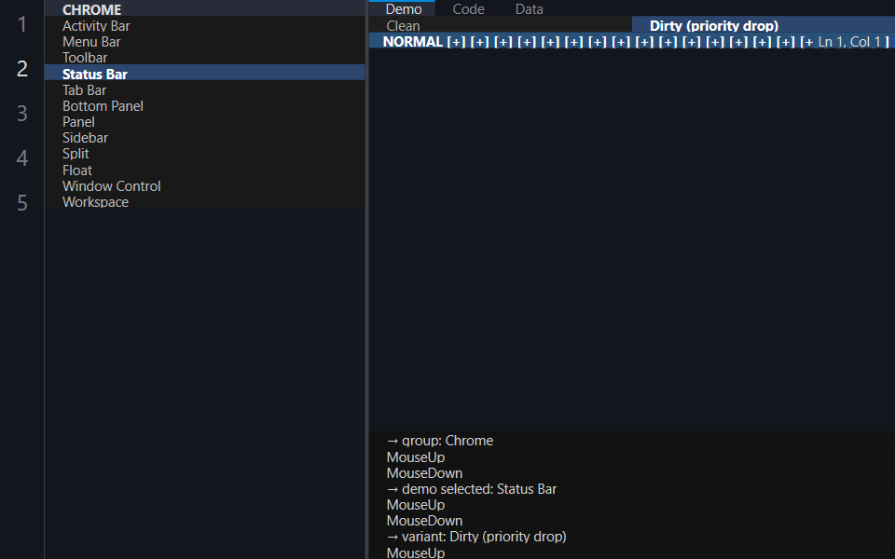Click the NORMAL mode indicator
The height and width of the screenshot is (559, 895).
(413, 42)
